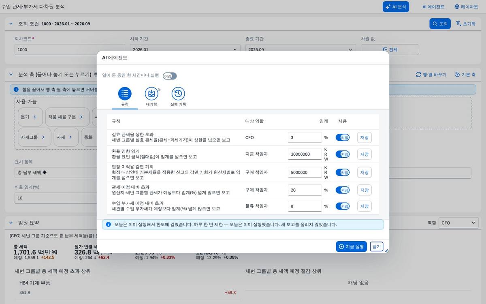Grab the dialog resize handle
The height and width of the screenshot is (304, 486).
click(x=386, y=250)
